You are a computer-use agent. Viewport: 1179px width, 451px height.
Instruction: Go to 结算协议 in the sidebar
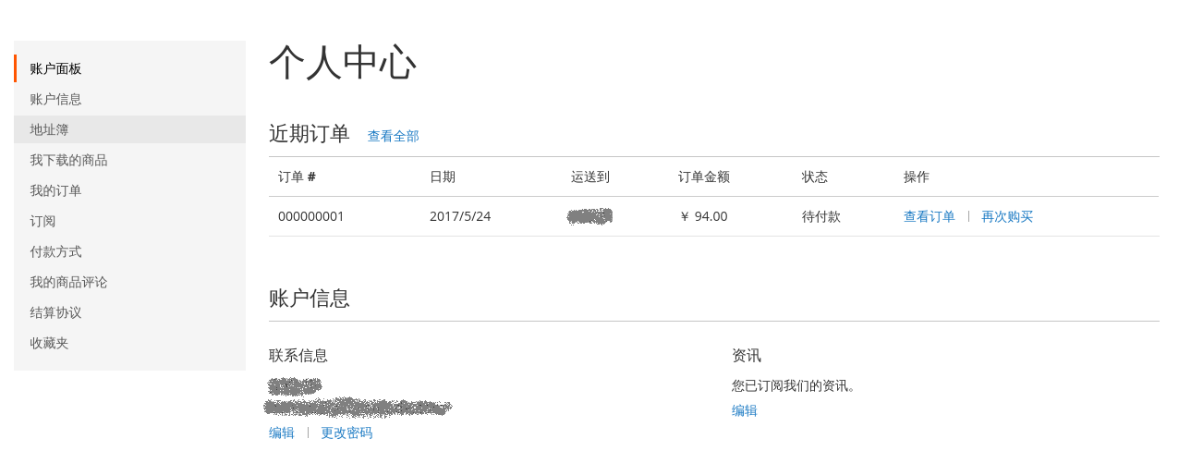pos(129,312)
